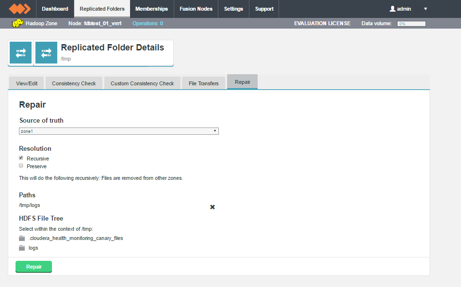Click the admin username text
Image resolution: width=461 pixels, height=287 pixels.
[404, 9]
